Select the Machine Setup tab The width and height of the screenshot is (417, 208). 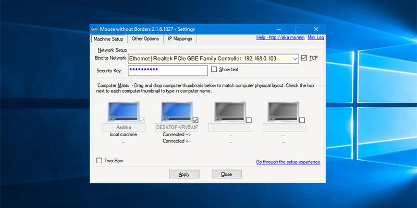coord(108,39)
